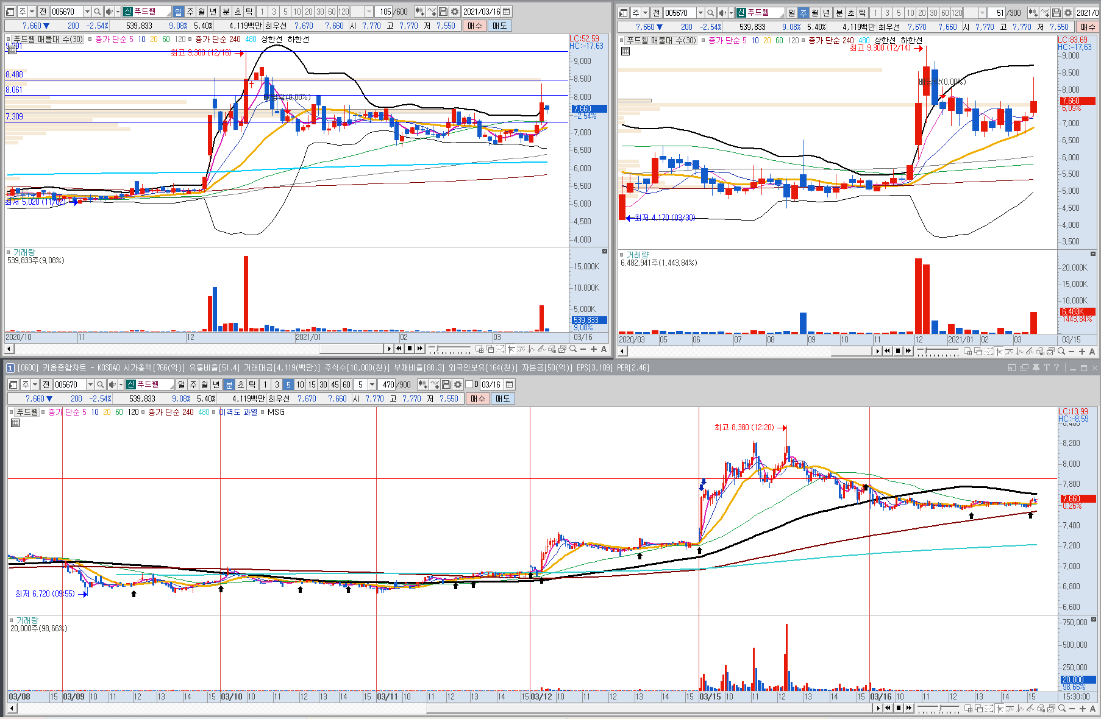Open layout icon at left of daily chart toolbar
Screen dimensions: 1101x719
(x=11, y=12)
